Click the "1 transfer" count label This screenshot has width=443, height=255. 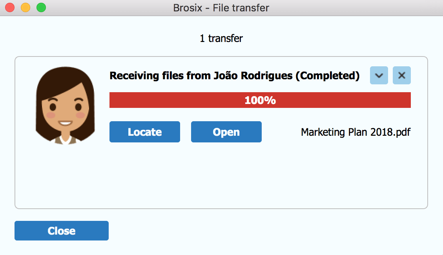221,38
